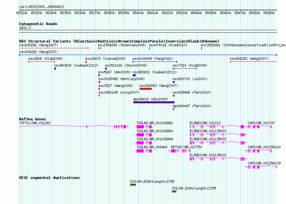Viewport: 286px width, 204px height.
Task: Select the TGOLN2|NM_001206844 transcript label
Action: click(155, 139)
